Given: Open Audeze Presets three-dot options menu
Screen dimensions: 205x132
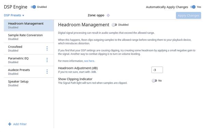Looking at the screenshot, I should point(47,72).
